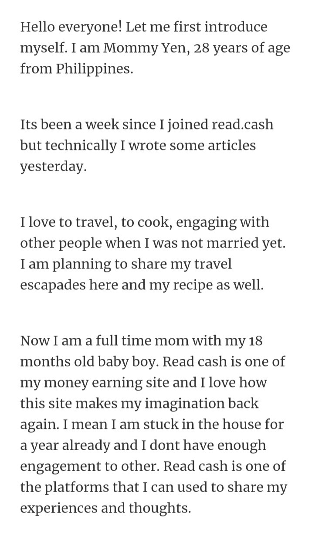The width and height of the screenshot is (312, 537).
Task: Click the phrase "from Philippines."
Action: (77, 69)
